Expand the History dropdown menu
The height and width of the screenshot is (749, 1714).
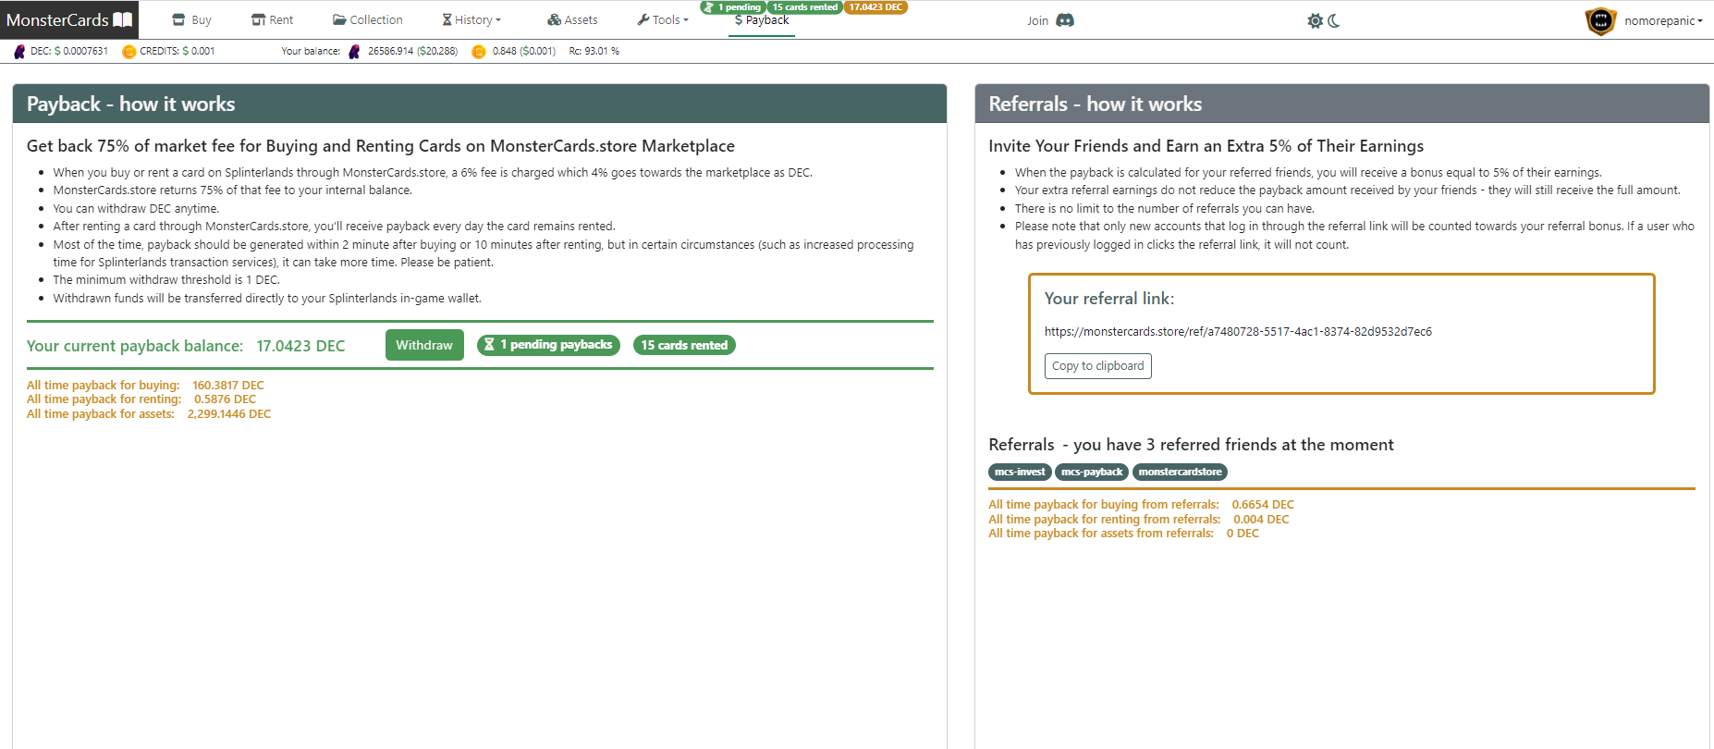click(x=471, y=19)
